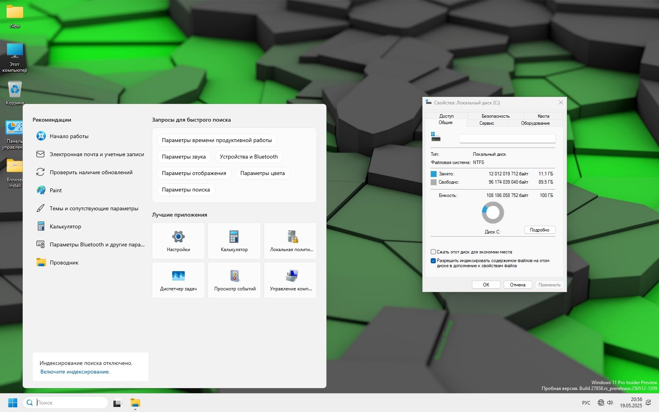Select the Tools (Сервис) tab
659x412 pixels.
click(487, 123)
